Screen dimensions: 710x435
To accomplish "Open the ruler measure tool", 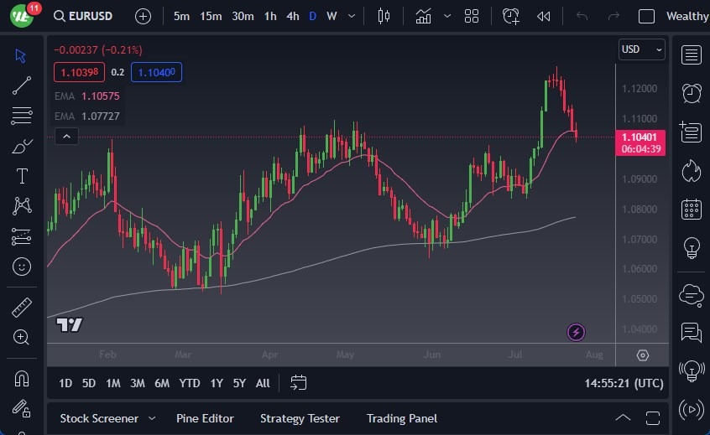I will click(x=22, y=308).
